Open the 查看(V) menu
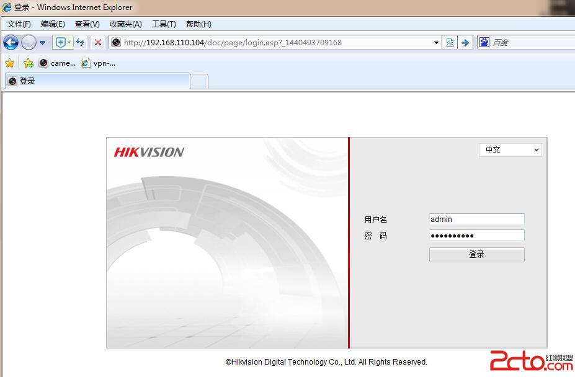Screen dimensions: 575x377 pyautogui.click(x=87, y=24)
